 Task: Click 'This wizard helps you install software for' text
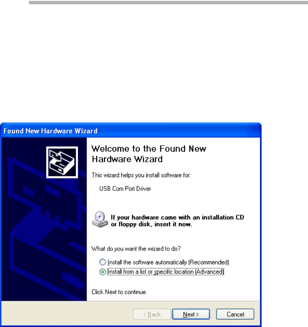141,175
